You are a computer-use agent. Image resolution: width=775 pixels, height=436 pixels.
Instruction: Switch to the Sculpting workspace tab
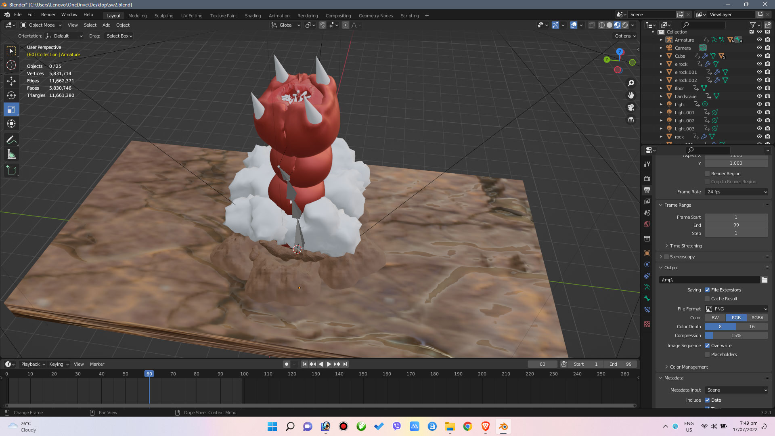pyautogui.click(x=164, y=16)
